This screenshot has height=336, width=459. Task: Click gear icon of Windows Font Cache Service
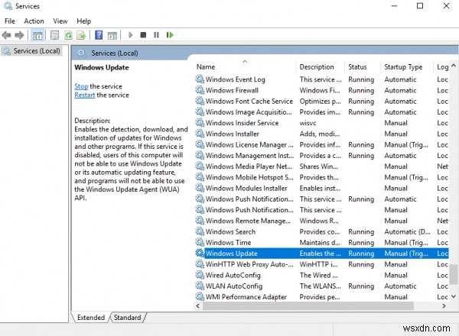[200, 101]
